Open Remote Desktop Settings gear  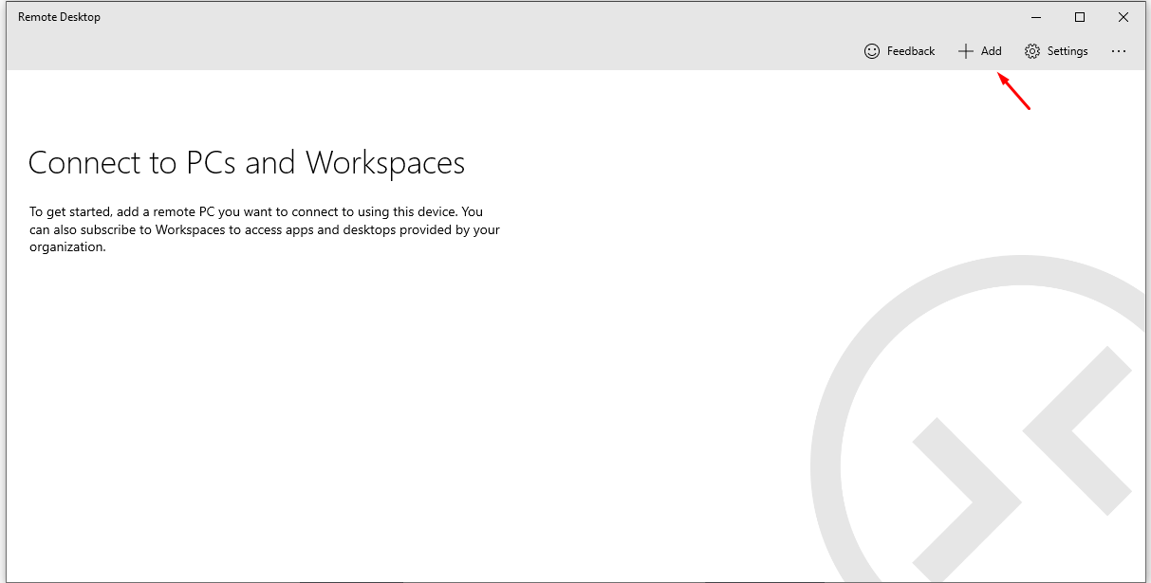pos(1056,51)
